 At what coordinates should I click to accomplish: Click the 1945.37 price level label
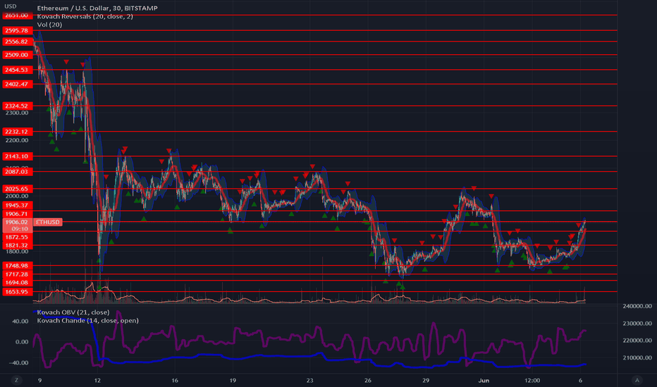coord(17,205)
